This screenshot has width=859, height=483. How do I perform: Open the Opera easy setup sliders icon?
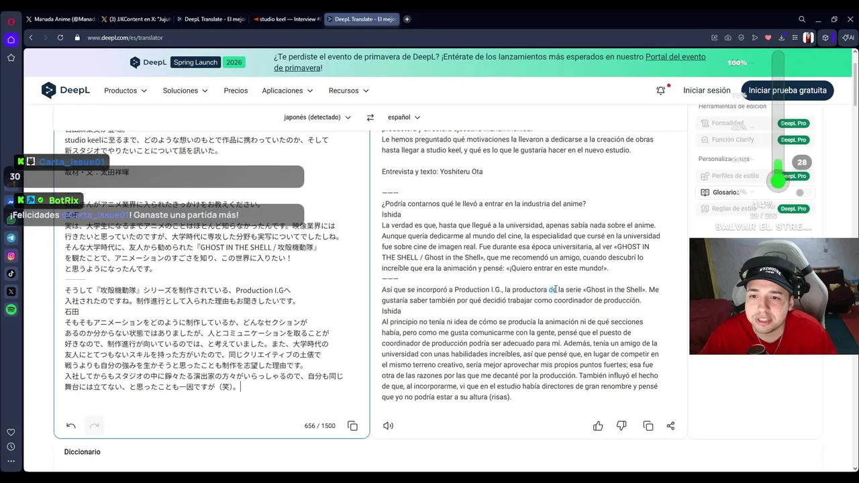click(795, 38)
